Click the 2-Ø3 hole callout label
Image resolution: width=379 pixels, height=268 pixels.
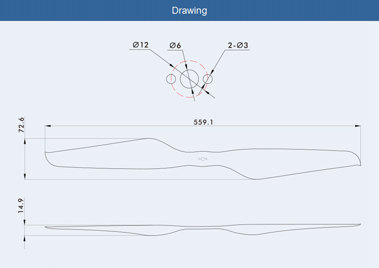click(238, 45)
